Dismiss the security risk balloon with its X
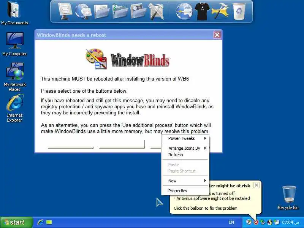Viewport: 304px width, 228px height. tap(256, 185)
